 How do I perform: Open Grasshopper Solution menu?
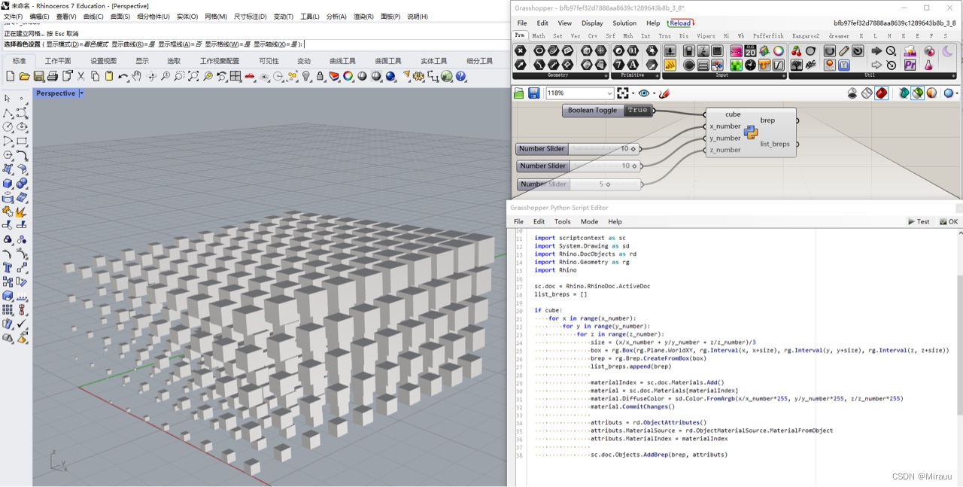pyautogui.click(x=624, y=23)
